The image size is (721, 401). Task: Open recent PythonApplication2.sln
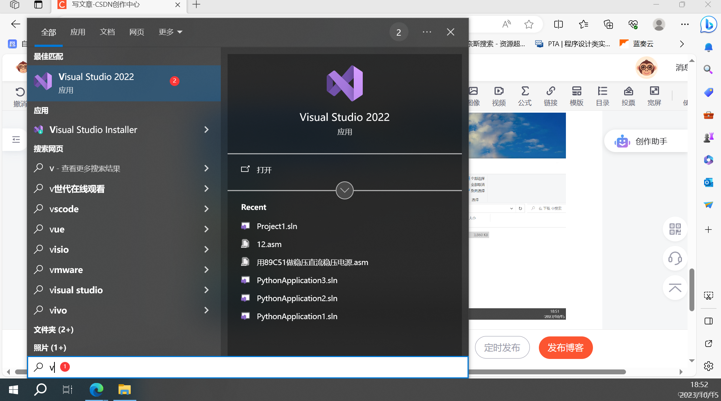coord(289,298)
